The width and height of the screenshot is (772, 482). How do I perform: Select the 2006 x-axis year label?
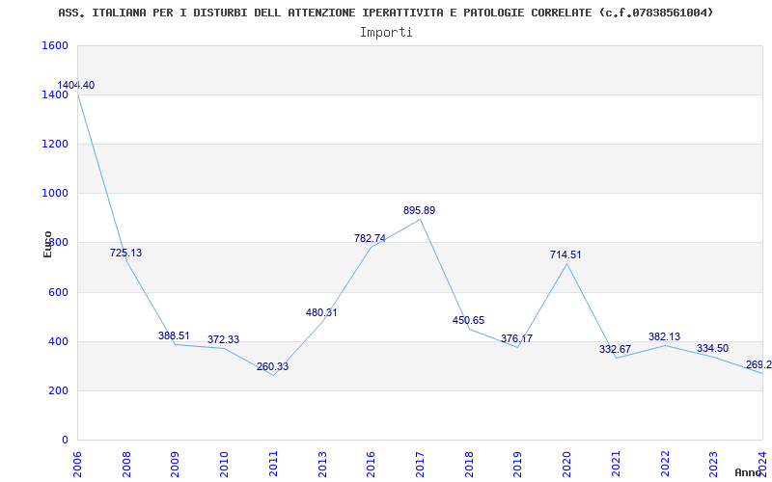(x=77, y=465)
